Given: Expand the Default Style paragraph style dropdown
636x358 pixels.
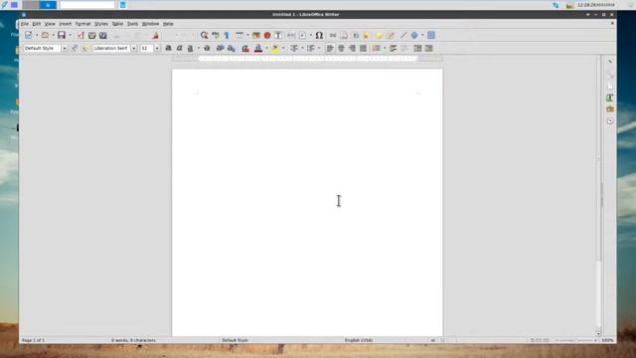Looking at the screenshot, I should [x=65, y=49].
